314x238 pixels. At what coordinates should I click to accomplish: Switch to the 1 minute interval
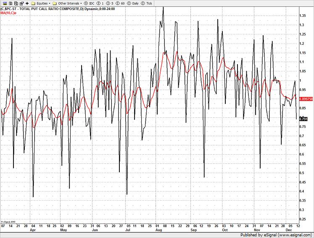100,3
